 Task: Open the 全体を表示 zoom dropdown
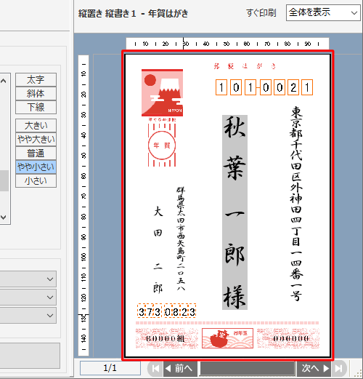(323, 12)
